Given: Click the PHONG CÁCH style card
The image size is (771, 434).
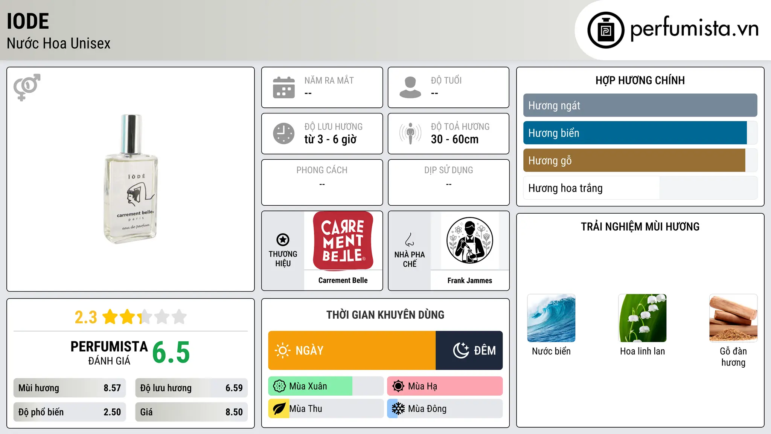Looking at the screenshot, I should pos(322,182).
